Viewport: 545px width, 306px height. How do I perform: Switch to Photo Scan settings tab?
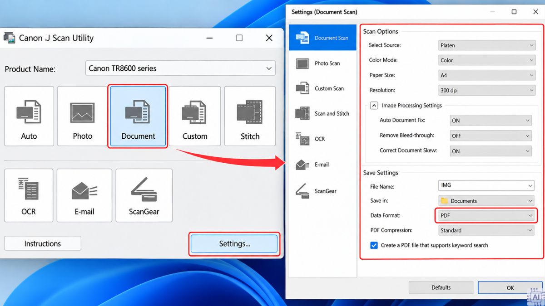pos(323,63)
